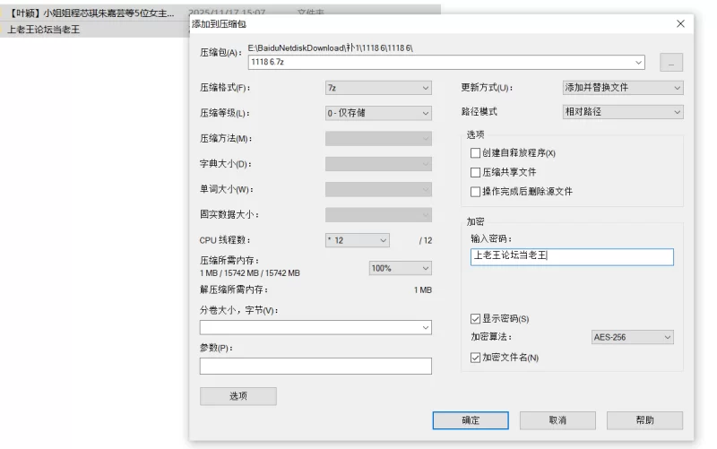The image size is (717, 449).
Task: Open the relative path mode dropdown
Action: coord(622,112)
